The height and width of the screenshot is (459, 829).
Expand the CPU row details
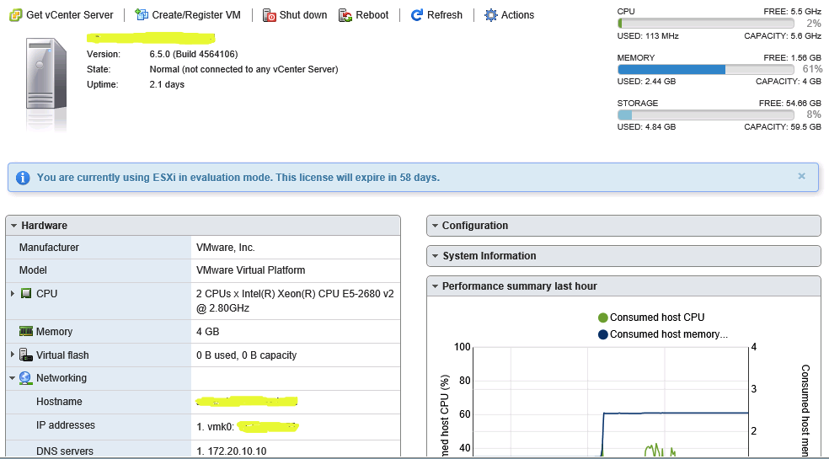click(x=13, y=293)
